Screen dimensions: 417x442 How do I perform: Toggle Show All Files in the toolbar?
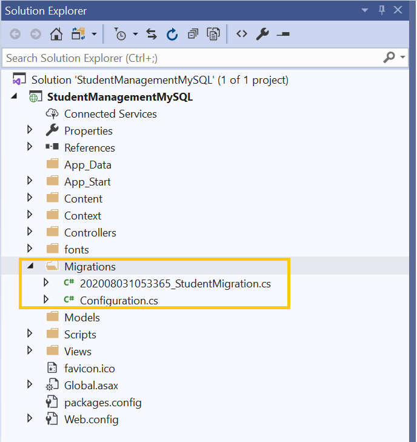click(213, 35)
